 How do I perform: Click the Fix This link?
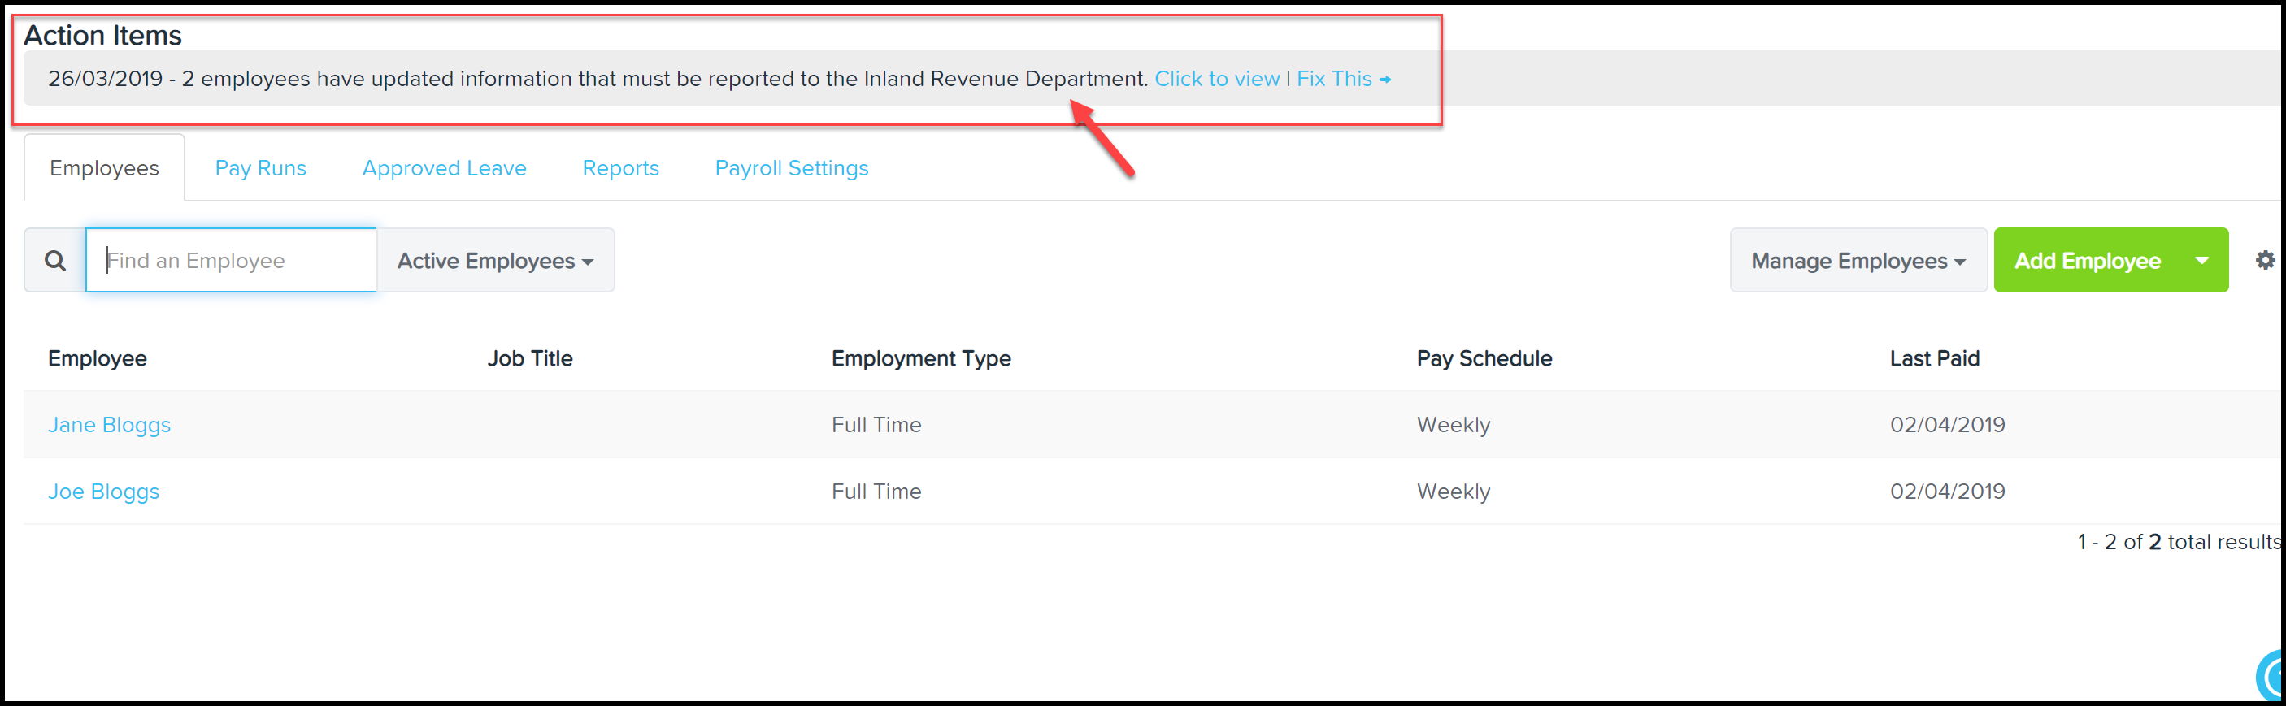(1334, 79)
